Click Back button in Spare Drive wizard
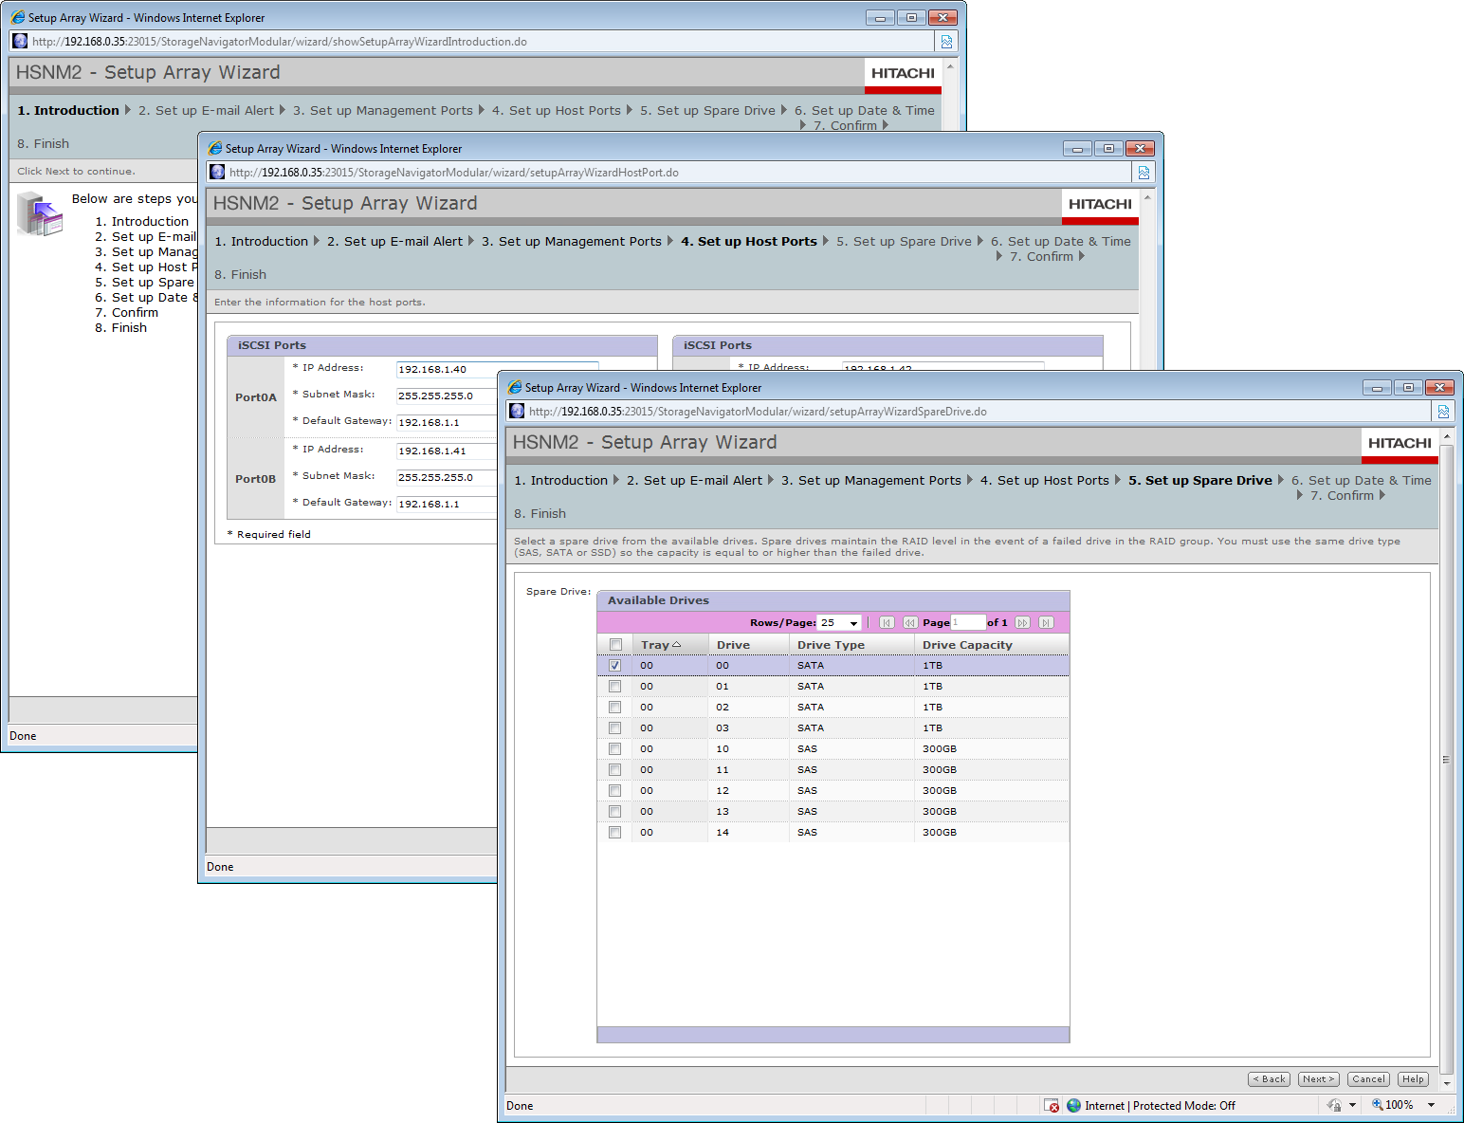Image resolution: width=1464 pixels, height=1123 pixels. pyautogui.click(x=1269, y=1079)
